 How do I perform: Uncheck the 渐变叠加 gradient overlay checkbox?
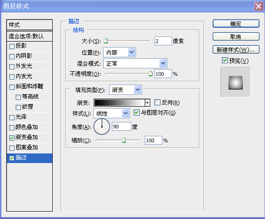coord(12,138)
